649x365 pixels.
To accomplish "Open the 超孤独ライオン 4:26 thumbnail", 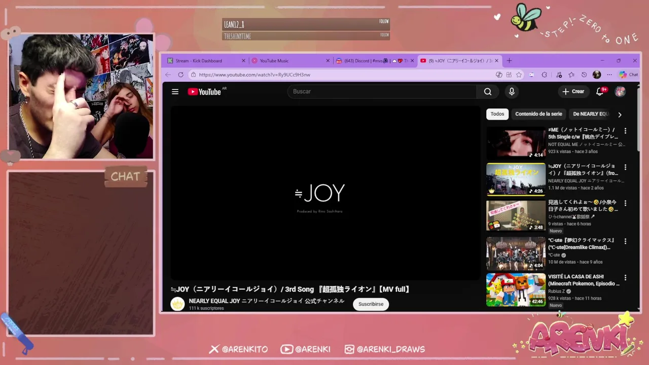I will click(x=516, y=179).
